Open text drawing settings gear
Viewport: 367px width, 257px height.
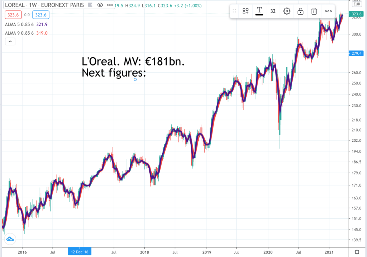click(x=287, y=11)
